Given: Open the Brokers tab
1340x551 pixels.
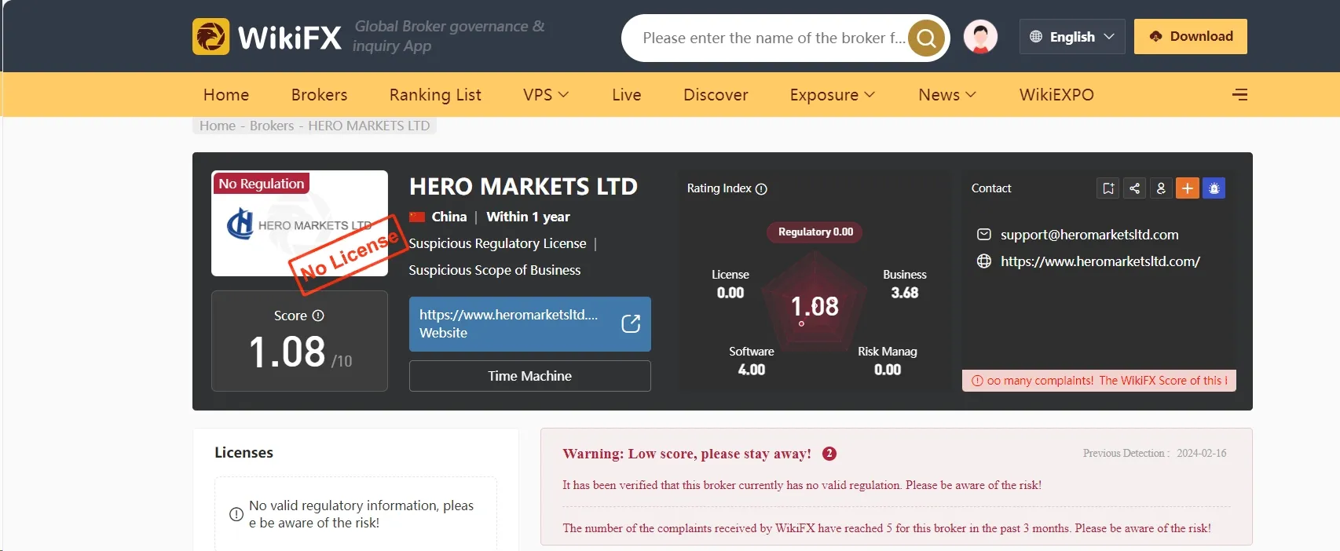Looking at the screenshot, I should coord(319,95).
